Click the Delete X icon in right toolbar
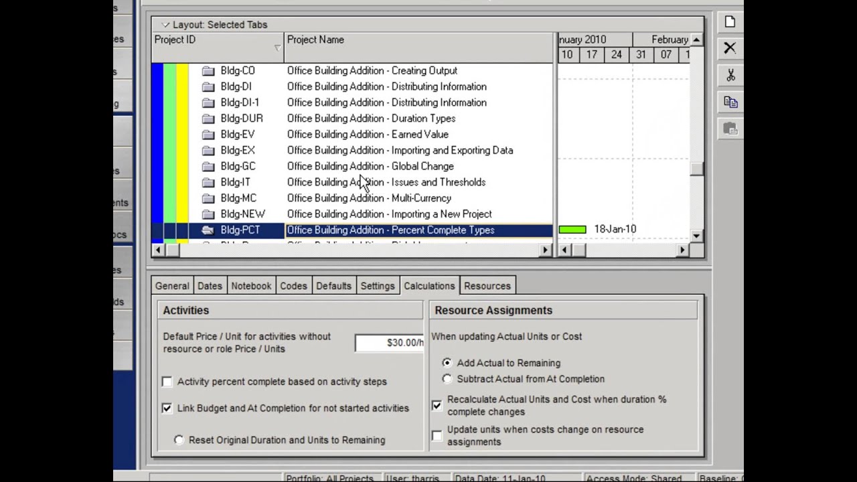Image resolution: width=857 pixels, height=482 pixels. point(730,48)
